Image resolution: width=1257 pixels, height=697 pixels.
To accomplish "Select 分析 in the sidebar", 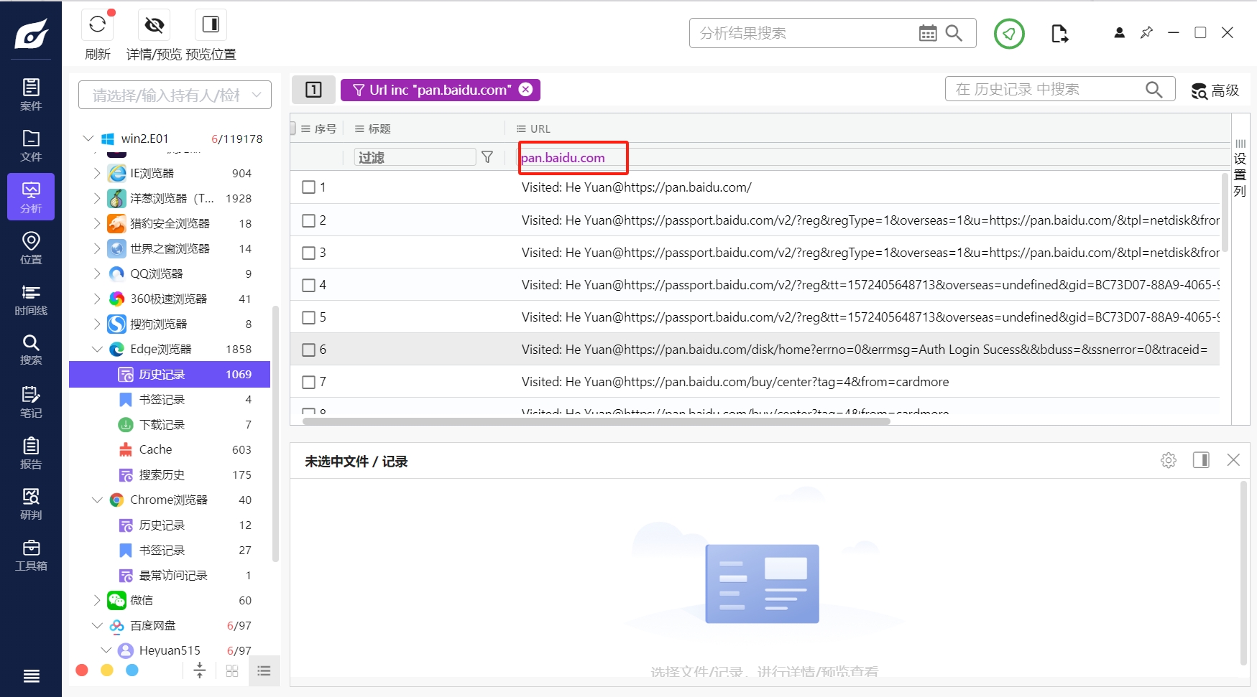I will point(31,197).
